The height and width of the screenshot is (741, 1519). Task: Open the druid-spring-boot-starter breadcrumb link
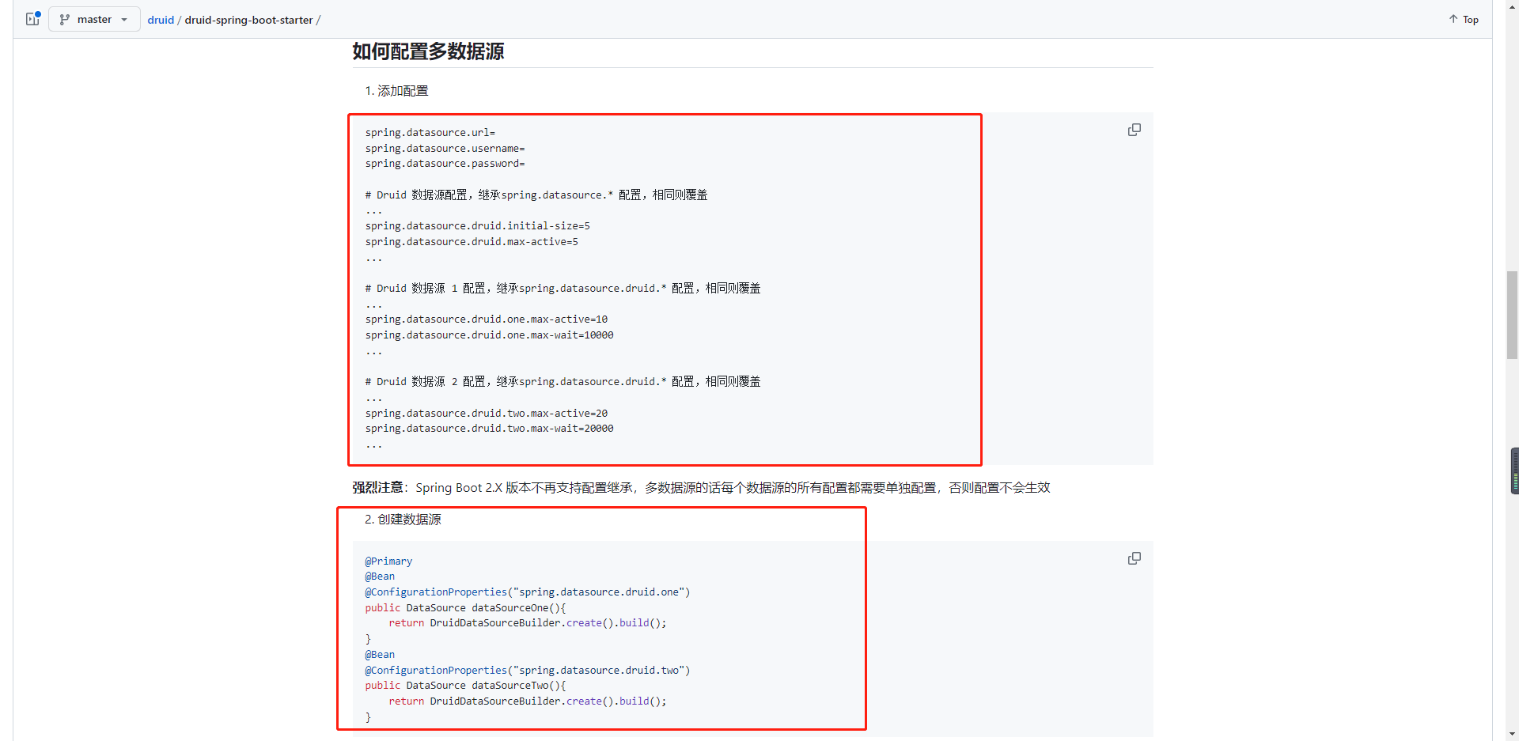pyautogui.click(x=249, y=20)
